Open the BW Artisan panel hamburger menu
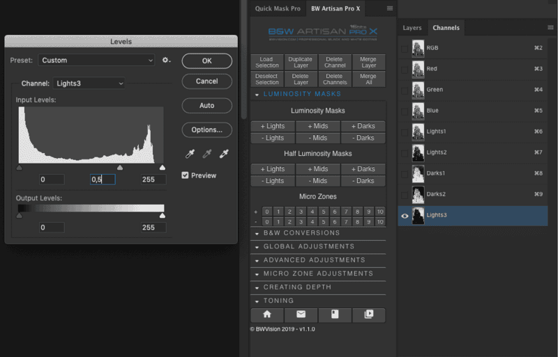558x357 pixels. 390,8
